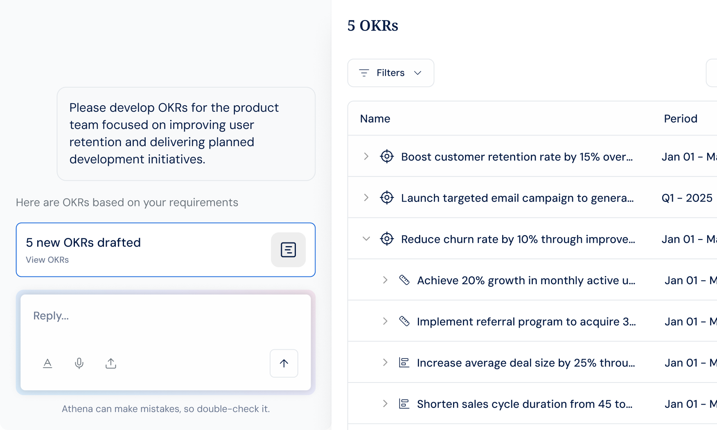Expand Achieve 20% growth key result

pos(385,280)
